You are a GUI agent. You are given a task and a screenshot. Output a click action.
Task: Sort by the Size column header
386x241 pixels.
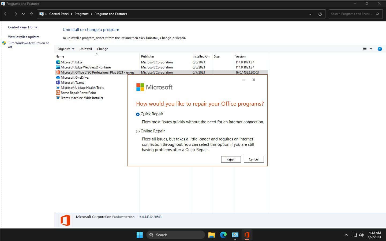223,56
